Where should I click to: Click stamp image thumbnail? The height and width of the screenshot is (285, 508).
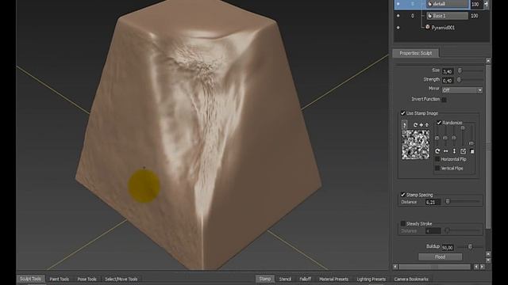pos(416,145)
